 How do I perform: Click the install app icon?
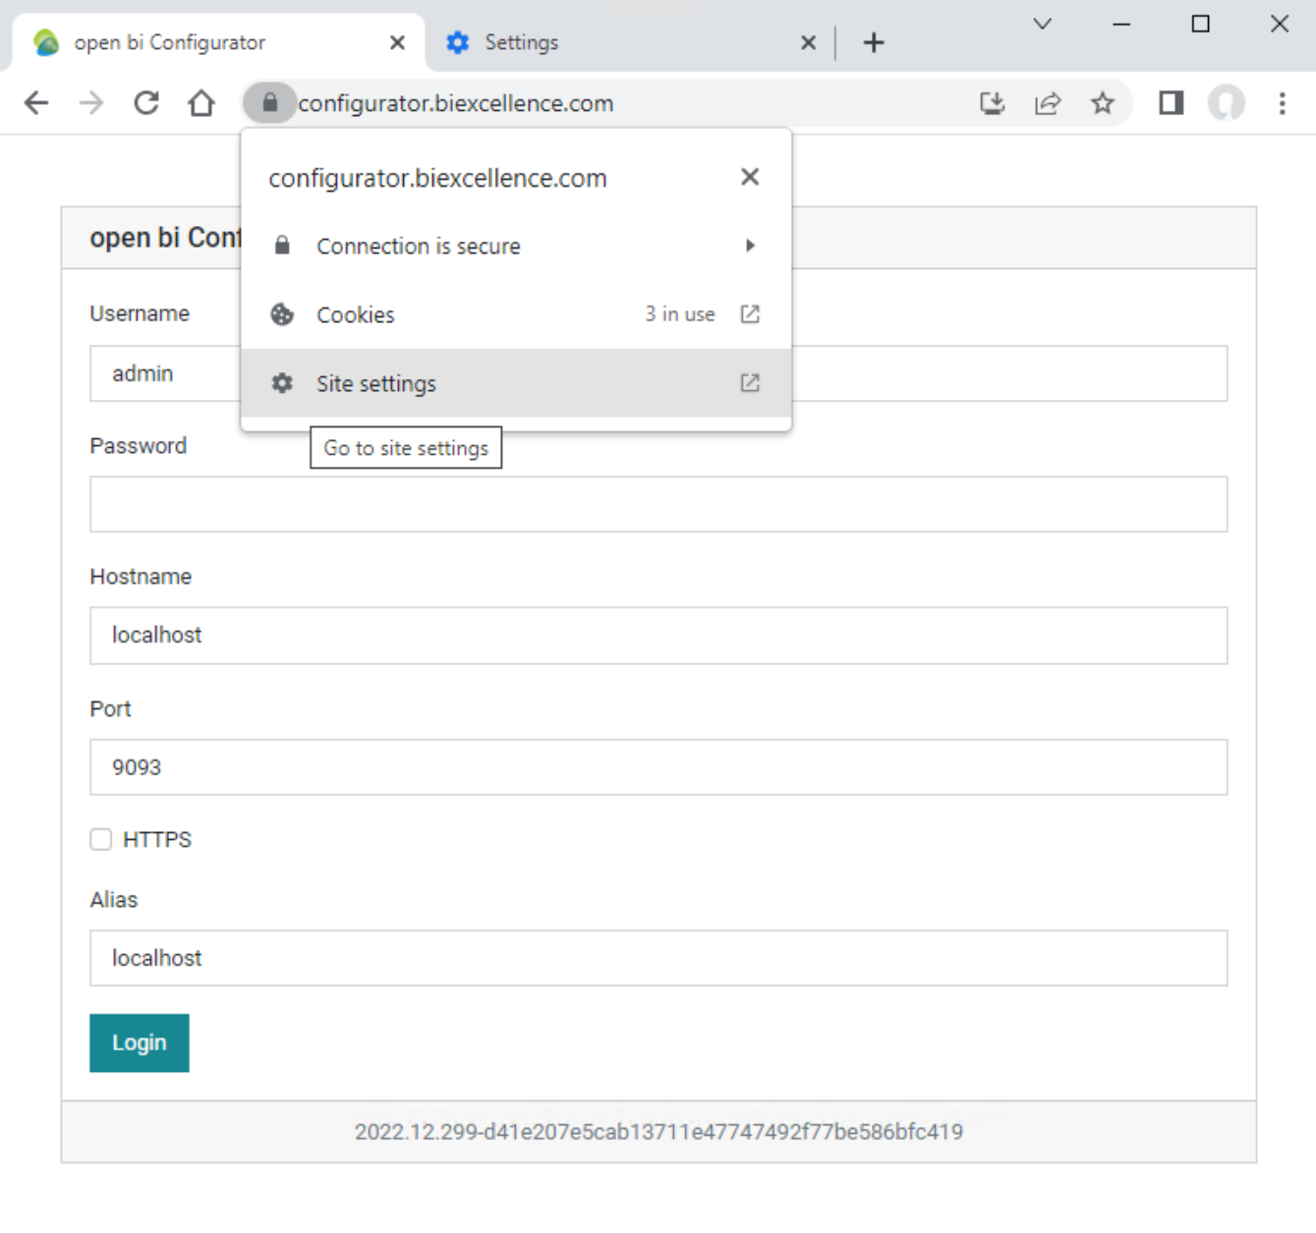pyautogui.click(x=993, y=103)
